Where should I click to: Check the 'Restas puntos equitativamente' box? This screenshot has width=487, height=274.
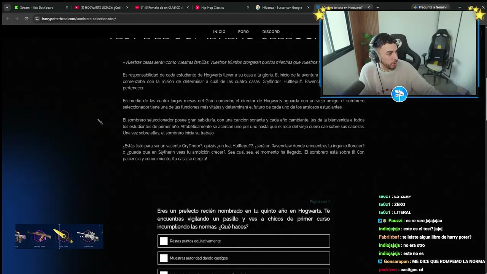coord(164,241)
